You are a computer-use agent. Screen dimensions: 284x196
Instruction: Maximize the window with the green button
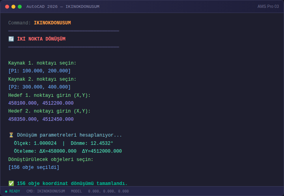[20, 7]
